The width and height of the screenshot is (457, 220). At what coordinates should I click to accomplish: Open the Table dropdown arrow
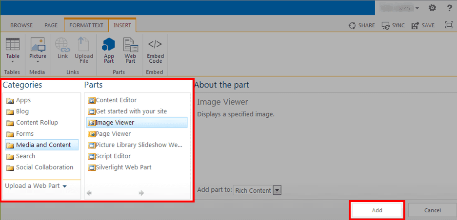[x=13, y=62]
